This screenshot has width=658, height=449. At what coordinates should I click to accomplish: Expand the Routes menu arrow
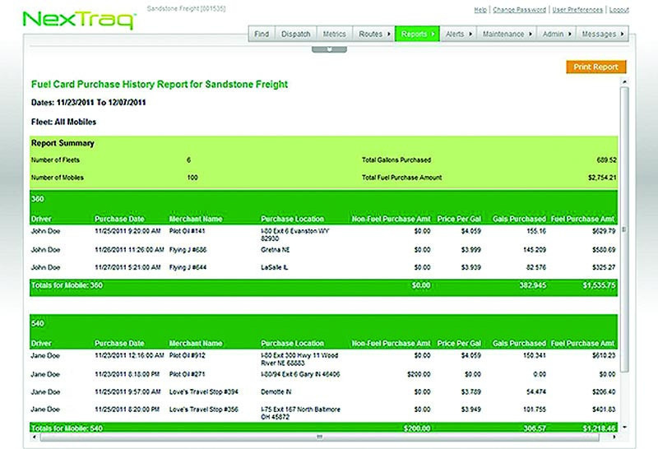pos(388,35)
